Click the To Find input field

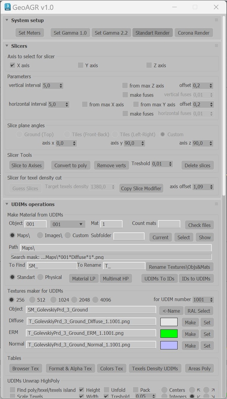pyautogui.click(x=52, y=266)
